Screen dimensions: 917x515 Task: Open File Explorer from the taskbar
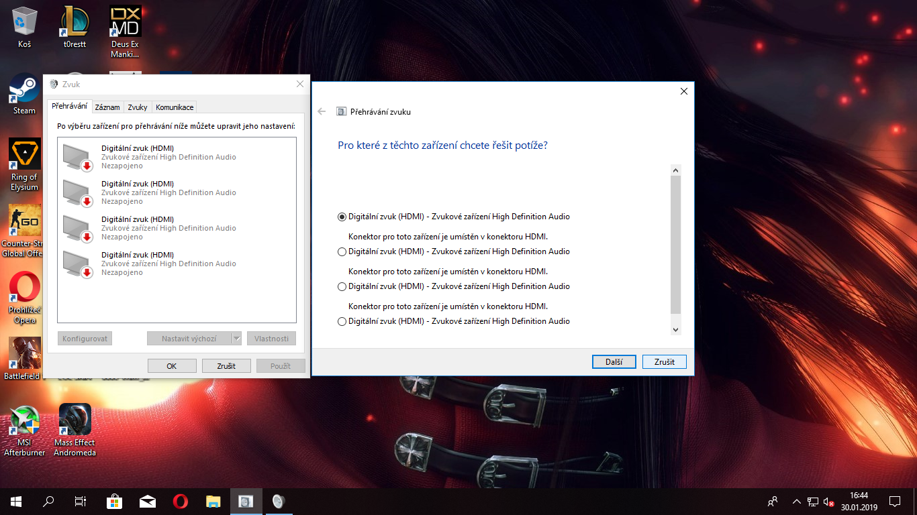pyautogui.click(x=213, y=501)
